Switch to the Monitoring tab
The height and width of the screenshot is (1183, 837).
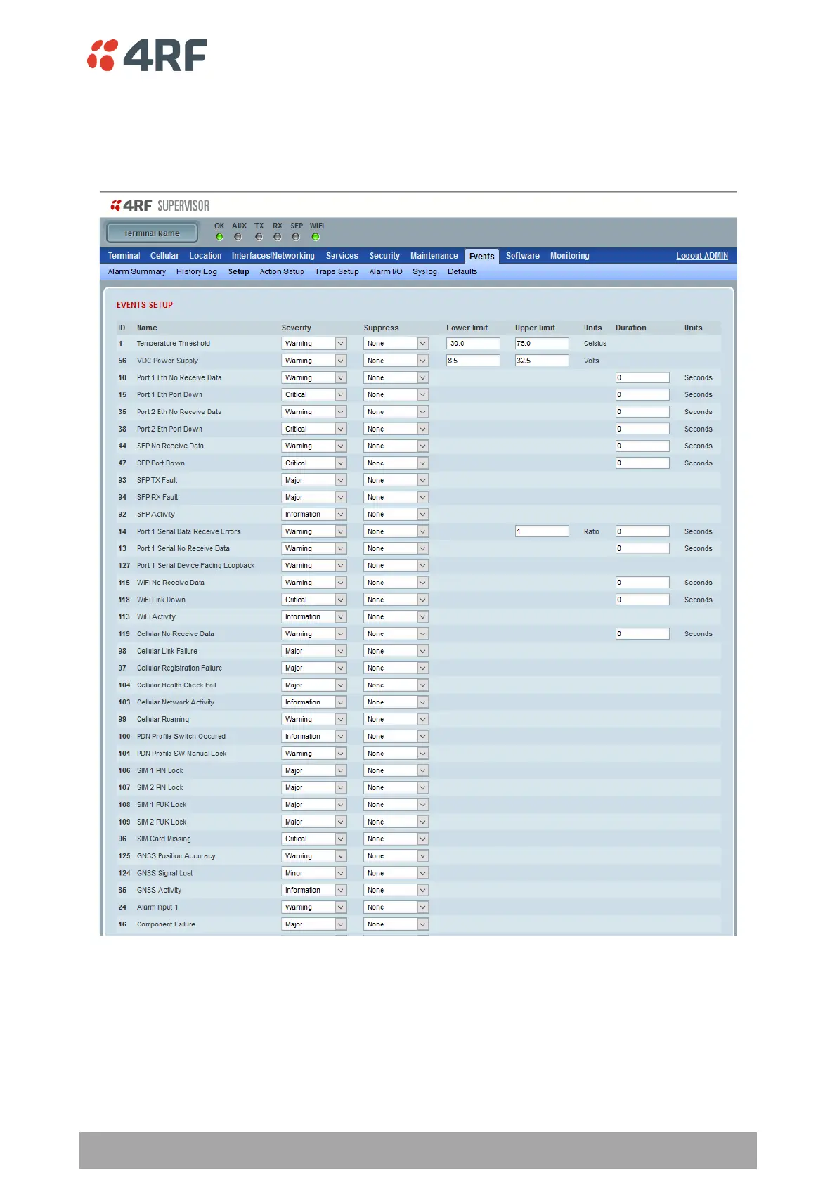click(569, 256)
